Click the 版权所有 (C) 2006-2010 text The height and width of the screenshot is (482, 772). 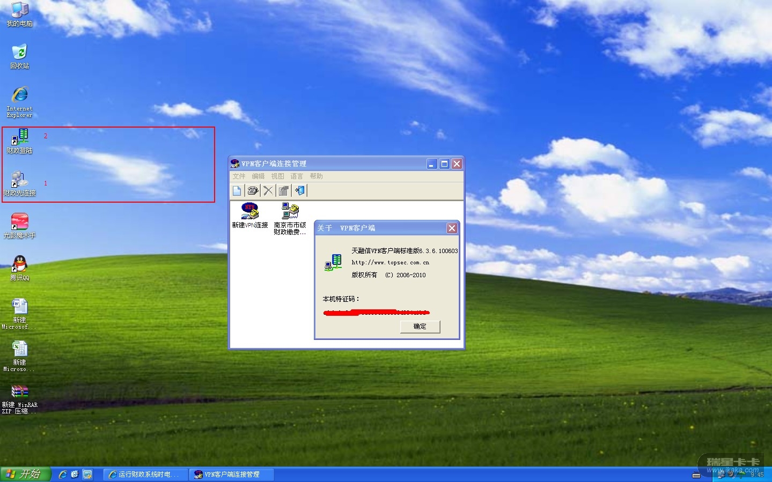click(388, 275)
